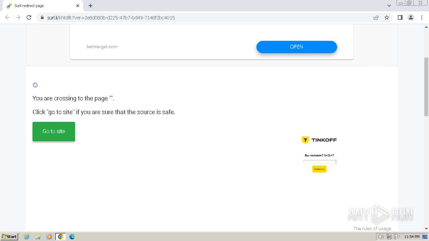Image resolution: width=429 pixels, height=241 pixels.
Task: Open the Windows Start menu
Action: coord(9,237)
